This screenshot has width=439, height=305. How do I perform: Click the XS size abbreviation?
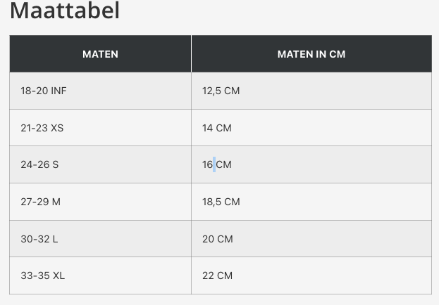[57, 128]
